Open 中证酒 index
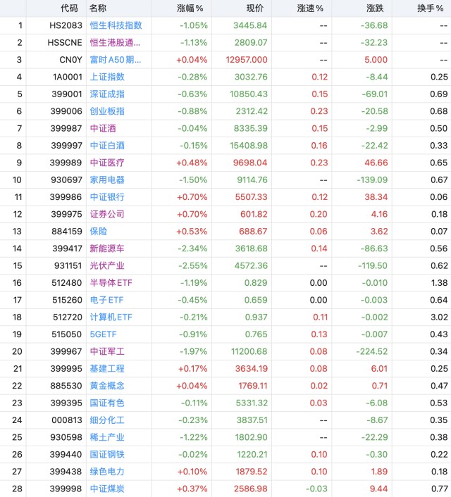The image size is (451, 497). tap(103, 128)
